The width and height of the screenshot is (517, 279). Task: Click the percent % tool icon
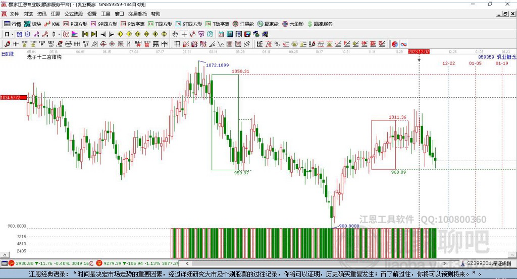pos(277,44)
